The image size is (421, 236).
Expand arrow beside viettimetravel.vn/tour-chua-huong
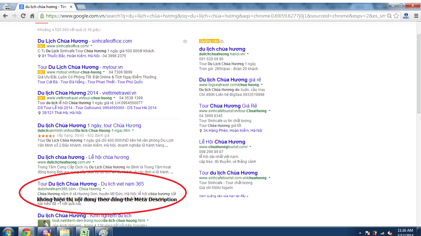114,98
